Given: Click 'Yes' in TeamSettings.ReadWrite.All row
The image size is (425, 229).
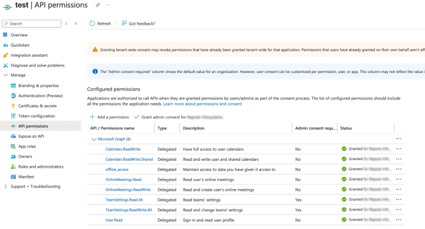Looking at the screenshot, I should 298,210.
